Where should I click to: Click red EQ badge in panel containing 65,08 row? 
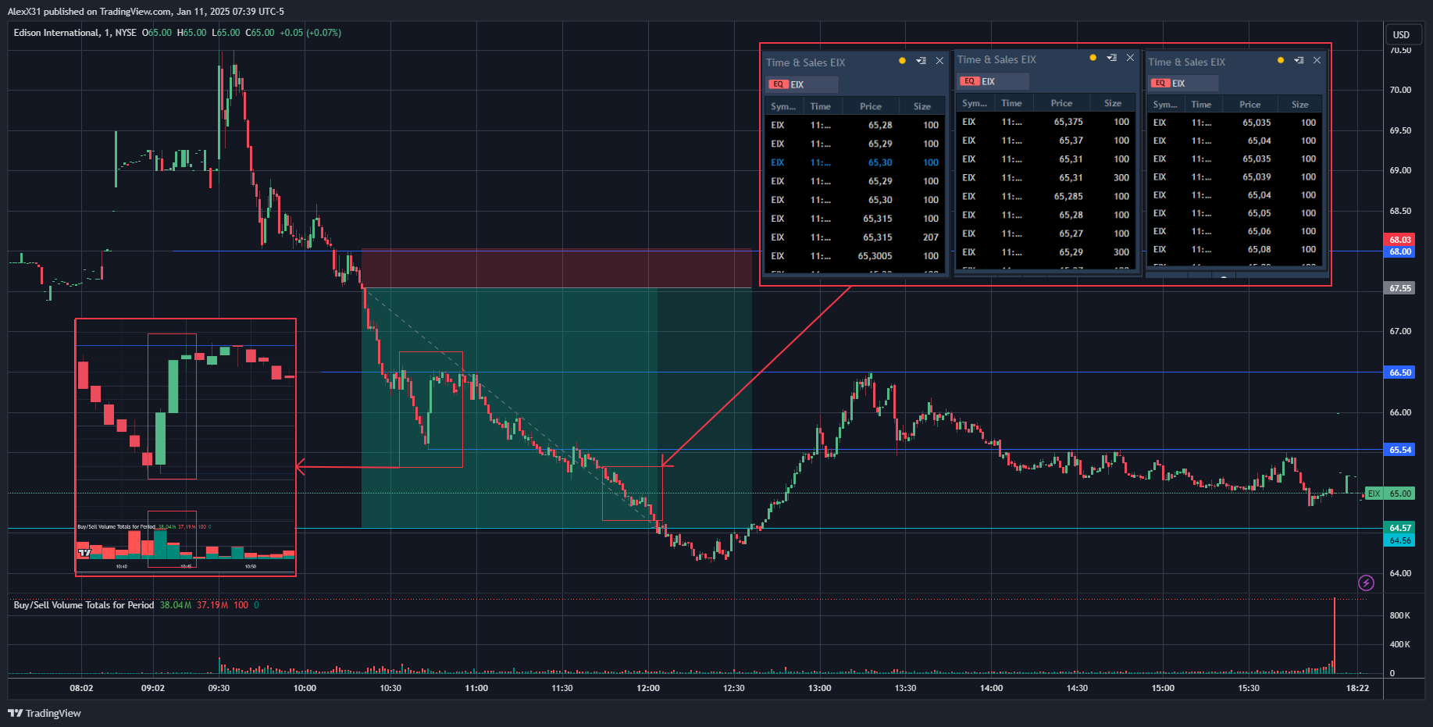(x=1160, y=84)
